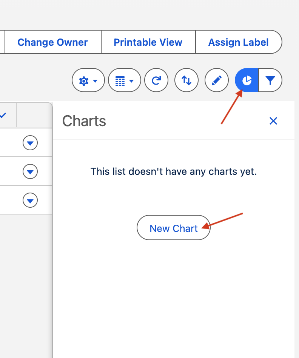This screenshot has width=299, height=358.
Task: Show filters with the funnel icon
Action: 270,80
